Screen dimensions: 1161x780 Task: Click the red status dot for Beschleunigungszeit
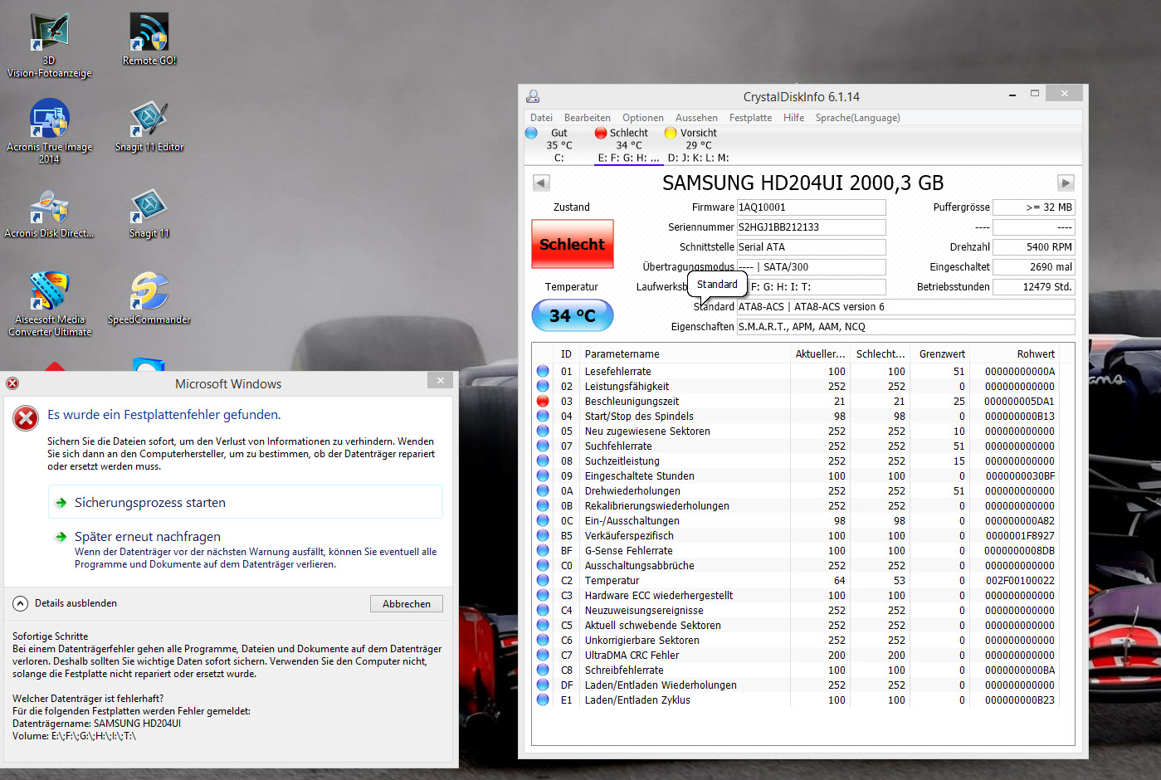coord(543,401)
